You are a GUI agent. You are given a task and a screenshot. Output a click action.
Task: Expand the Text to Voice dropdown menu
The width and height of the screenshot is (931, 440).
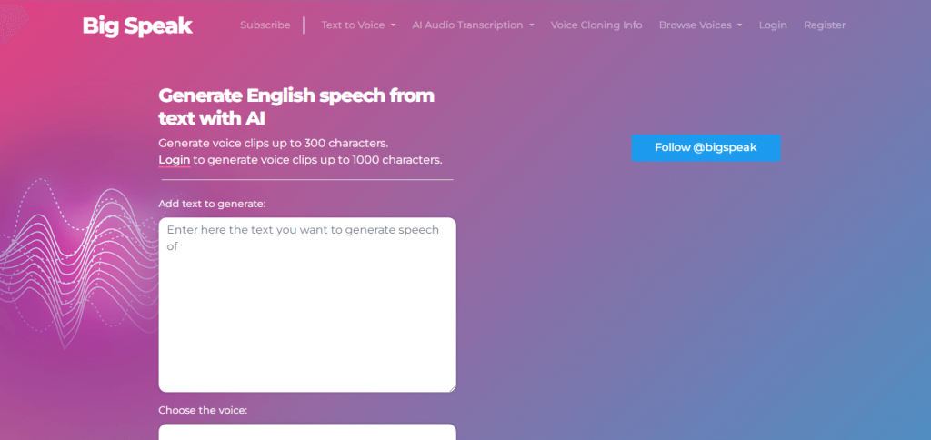(x=358, y=25)
